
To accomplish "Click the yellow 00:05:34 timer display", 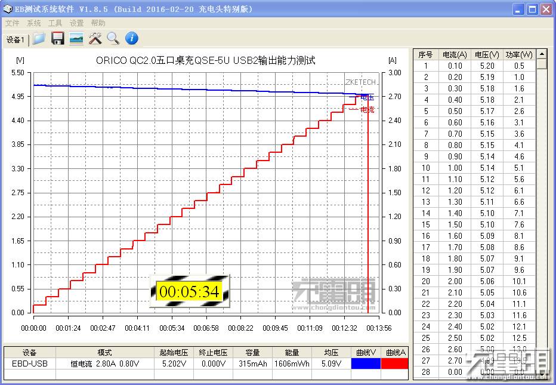I will point(189,292).
